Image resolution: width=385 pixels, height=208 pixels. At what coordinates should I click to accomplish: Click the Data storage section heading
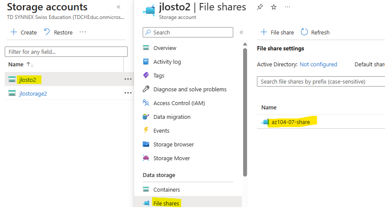[159, 175]
